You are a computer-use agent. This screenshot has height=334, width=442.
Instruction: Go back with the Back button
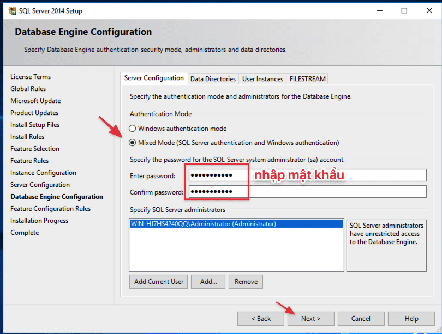click(x=261, y=319)
